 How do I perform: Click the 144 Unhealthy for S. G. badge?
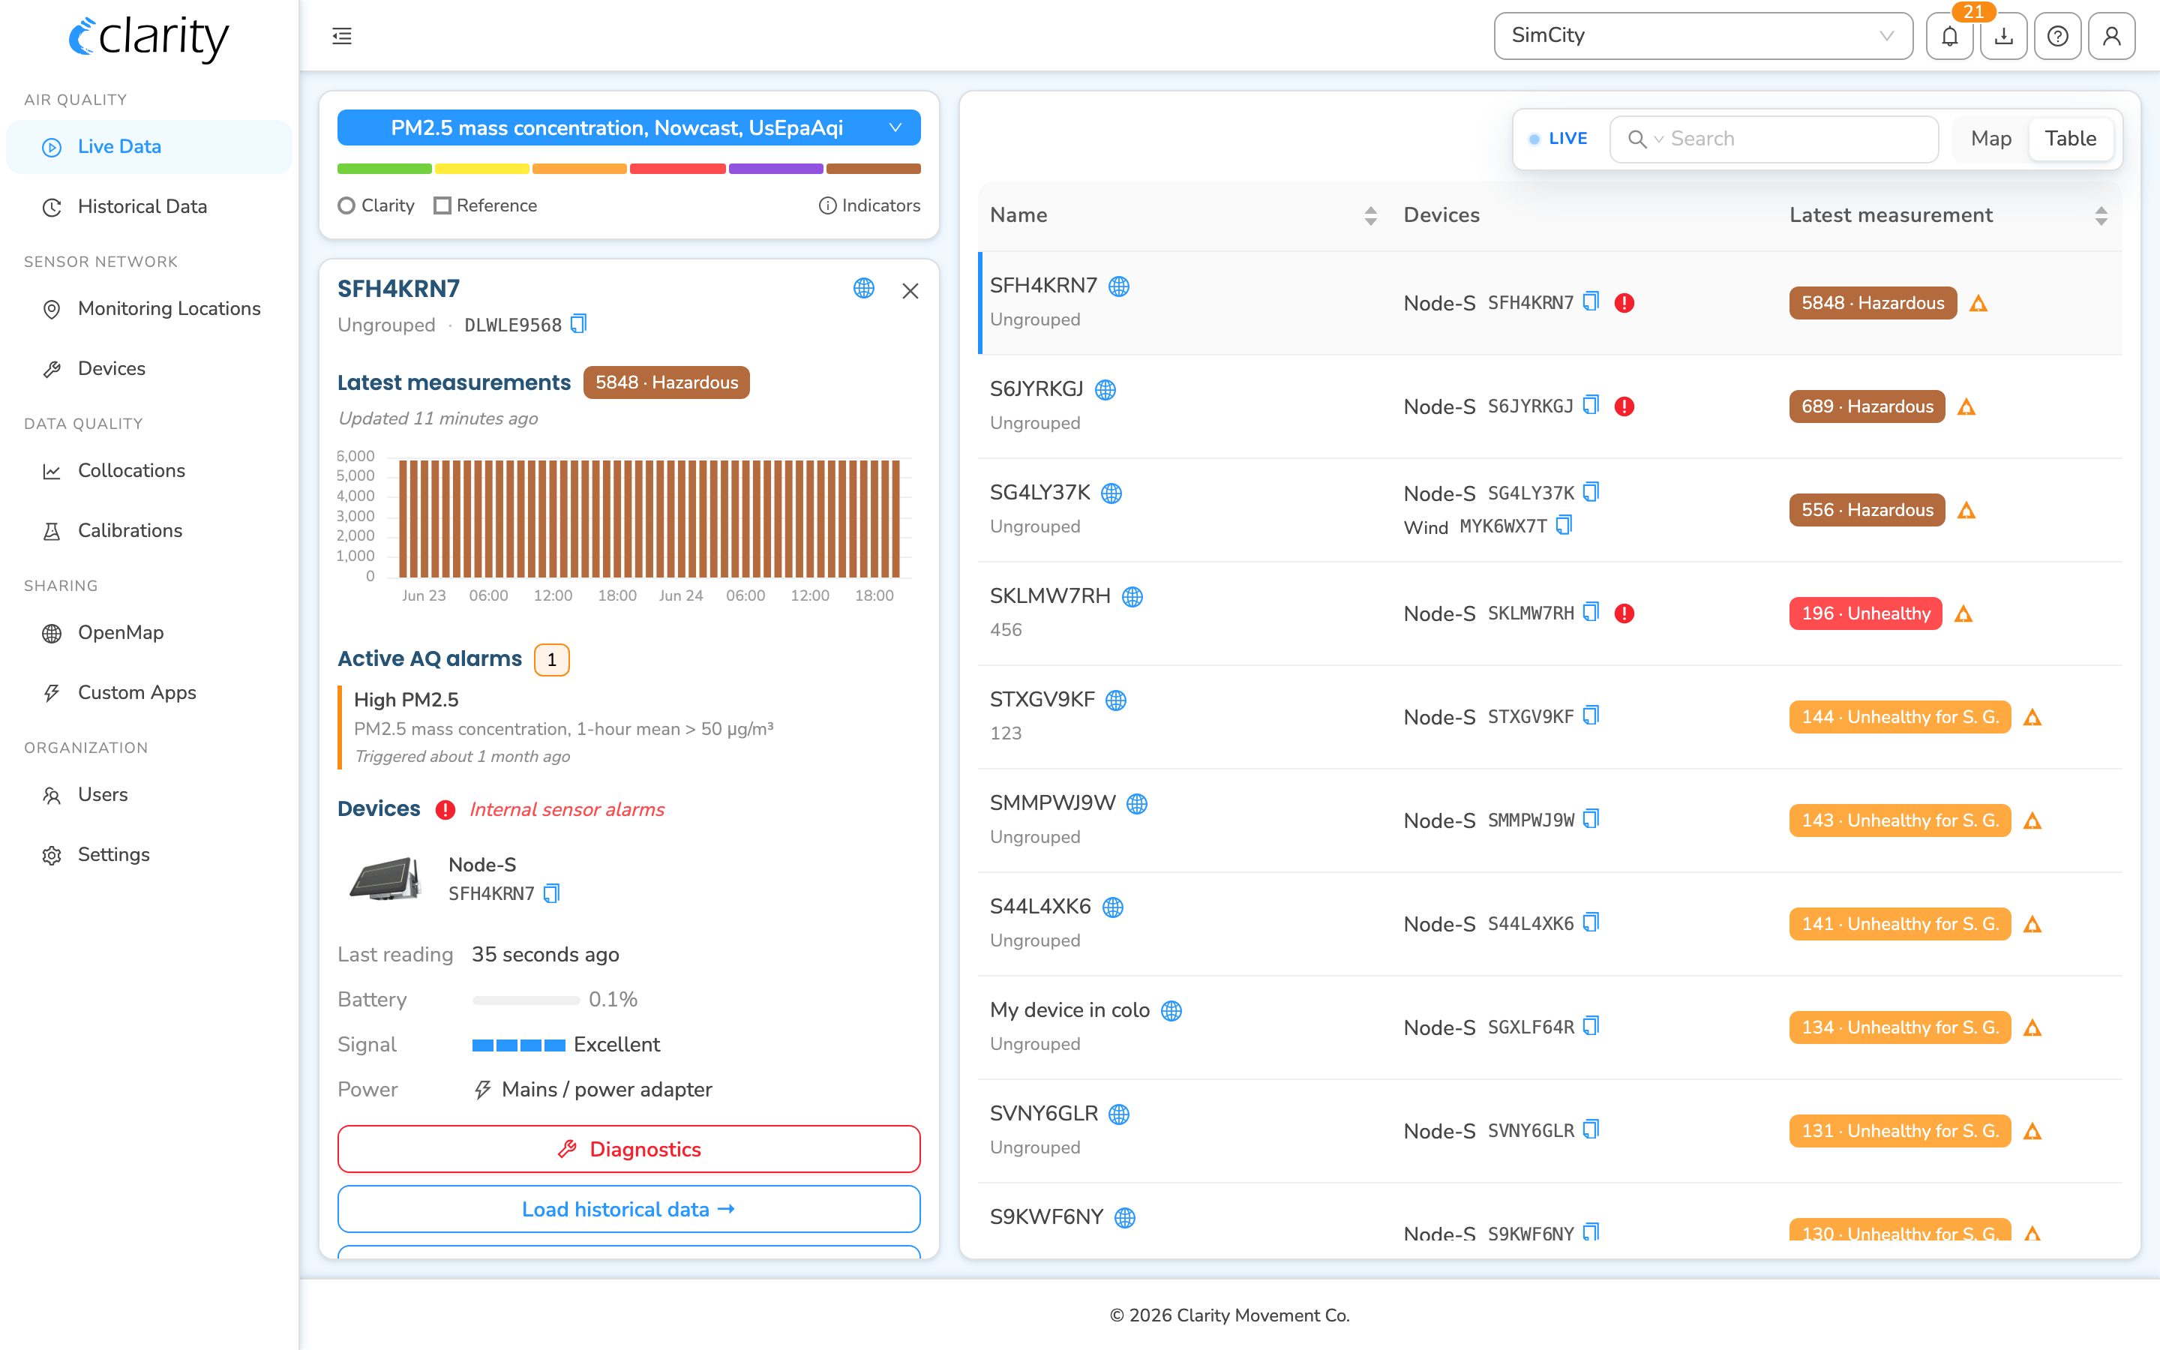pyautogui.click(x=1899, y=717)
